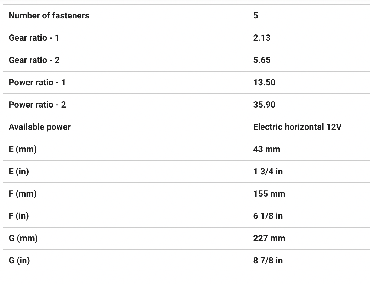Screen dimensions: 370x284
Task: Select the fasteners value 5
Action: [256, 16]
